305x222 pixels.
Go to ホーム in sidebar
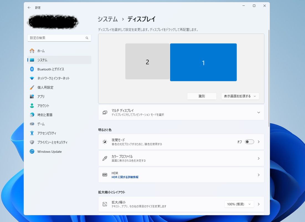tap(59, 51)
